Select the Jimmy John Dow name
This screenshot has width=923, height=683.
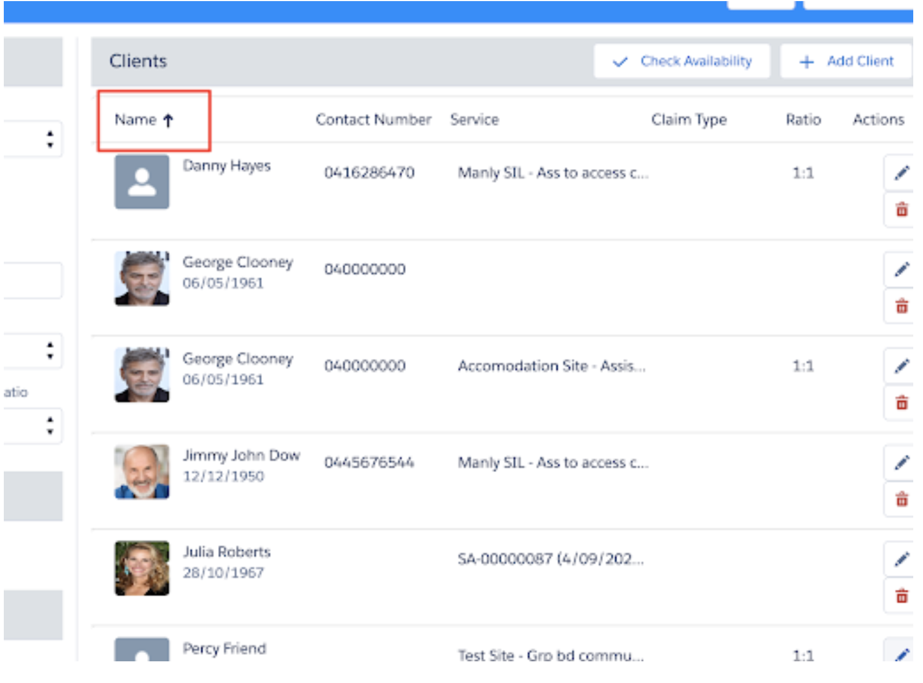[x=241, y=455]
